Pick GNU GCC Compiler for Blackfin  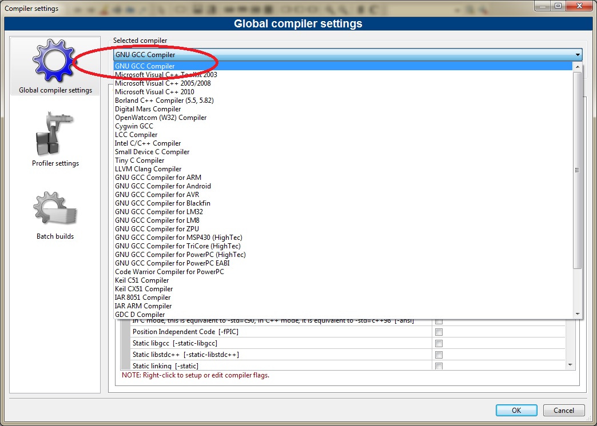click(343, 203)
